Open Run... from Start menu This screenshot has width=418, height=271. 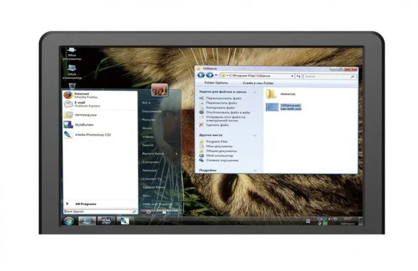[147, 196]
